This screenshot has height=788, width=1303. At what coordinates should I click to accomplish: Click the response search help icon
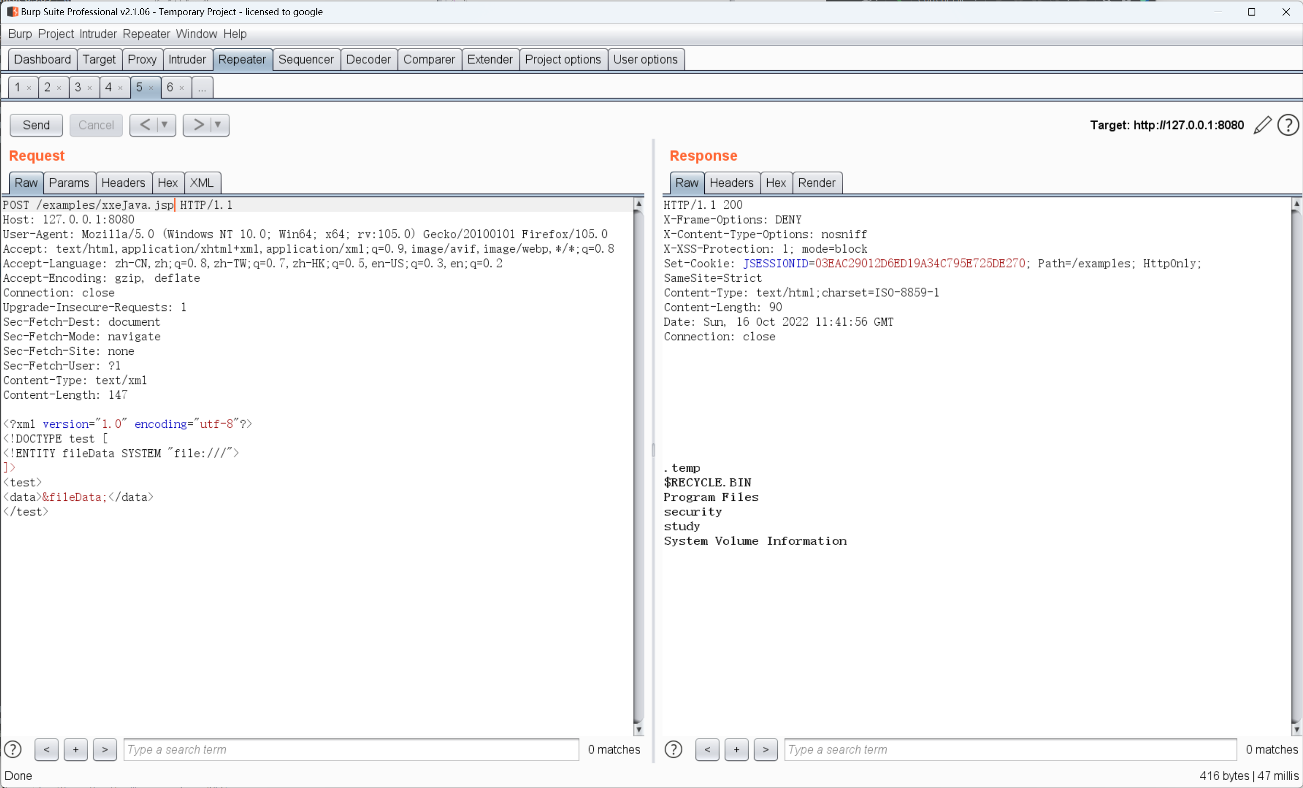tap(673, 750)
